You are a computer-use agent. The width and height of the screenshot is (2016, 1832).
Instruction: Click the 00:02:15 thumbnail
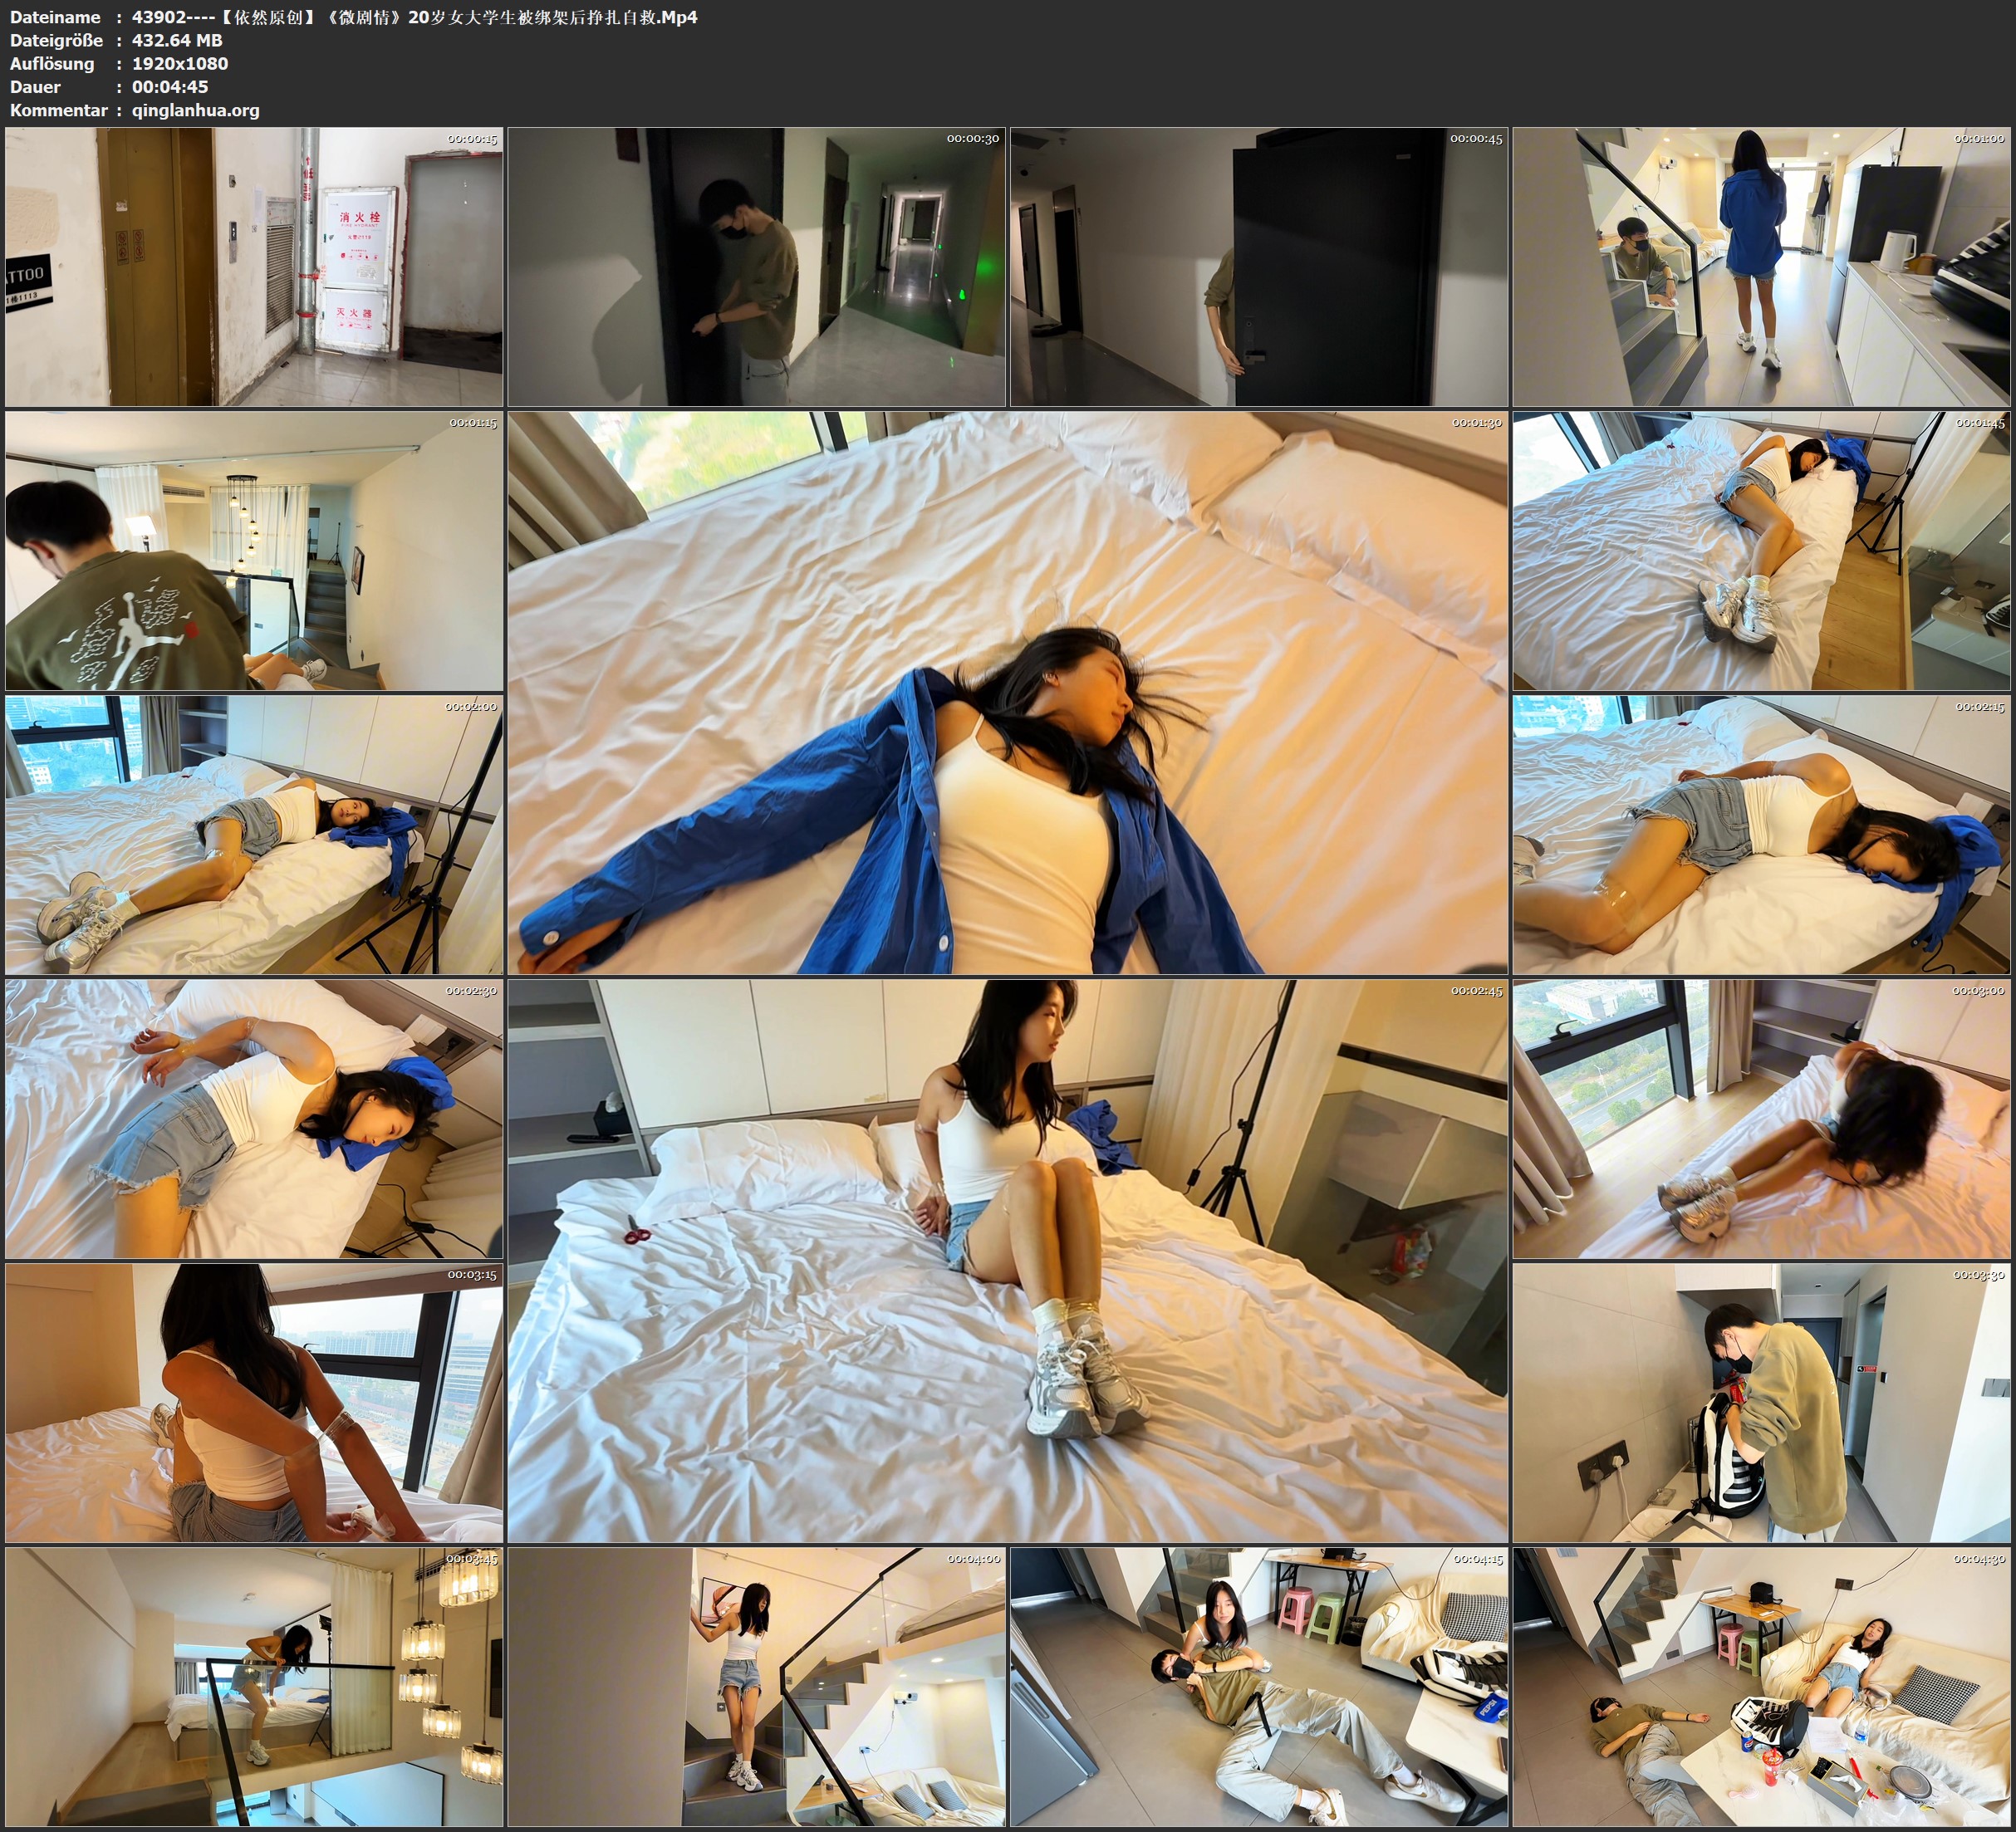[x=1761, y=834]
